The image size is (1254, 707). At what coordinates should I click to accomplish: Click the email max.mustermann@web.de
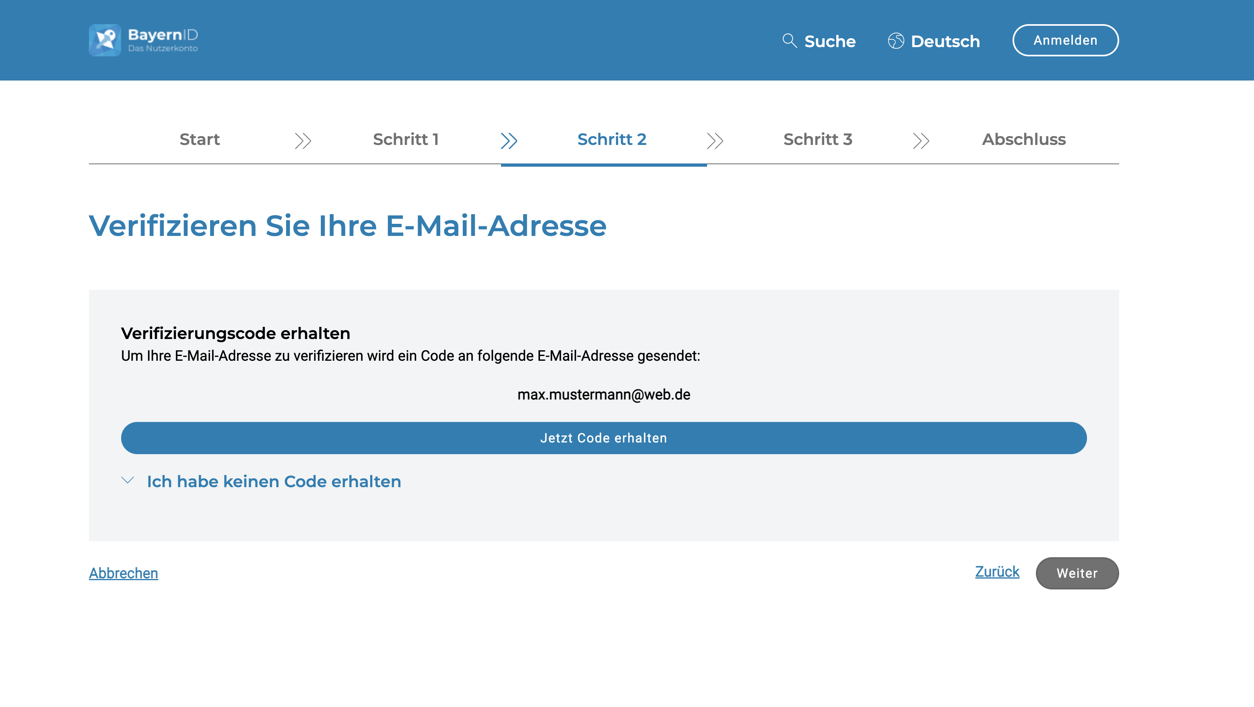pyautogui.click(x=604, y=395)
